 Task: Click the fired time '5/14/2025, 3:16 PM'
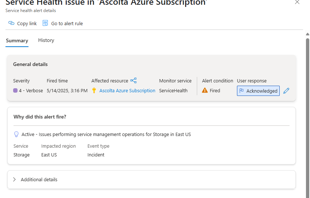[67, 90]
